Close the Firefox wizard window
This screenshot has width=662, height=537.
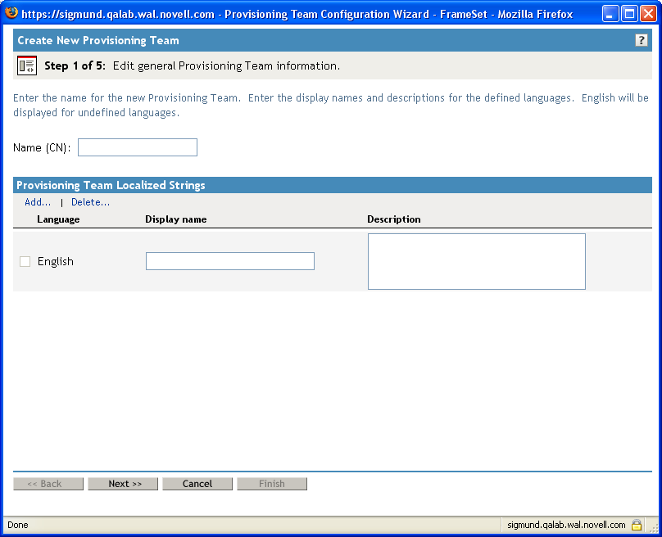pyautogui.click(x=649, y=14)
